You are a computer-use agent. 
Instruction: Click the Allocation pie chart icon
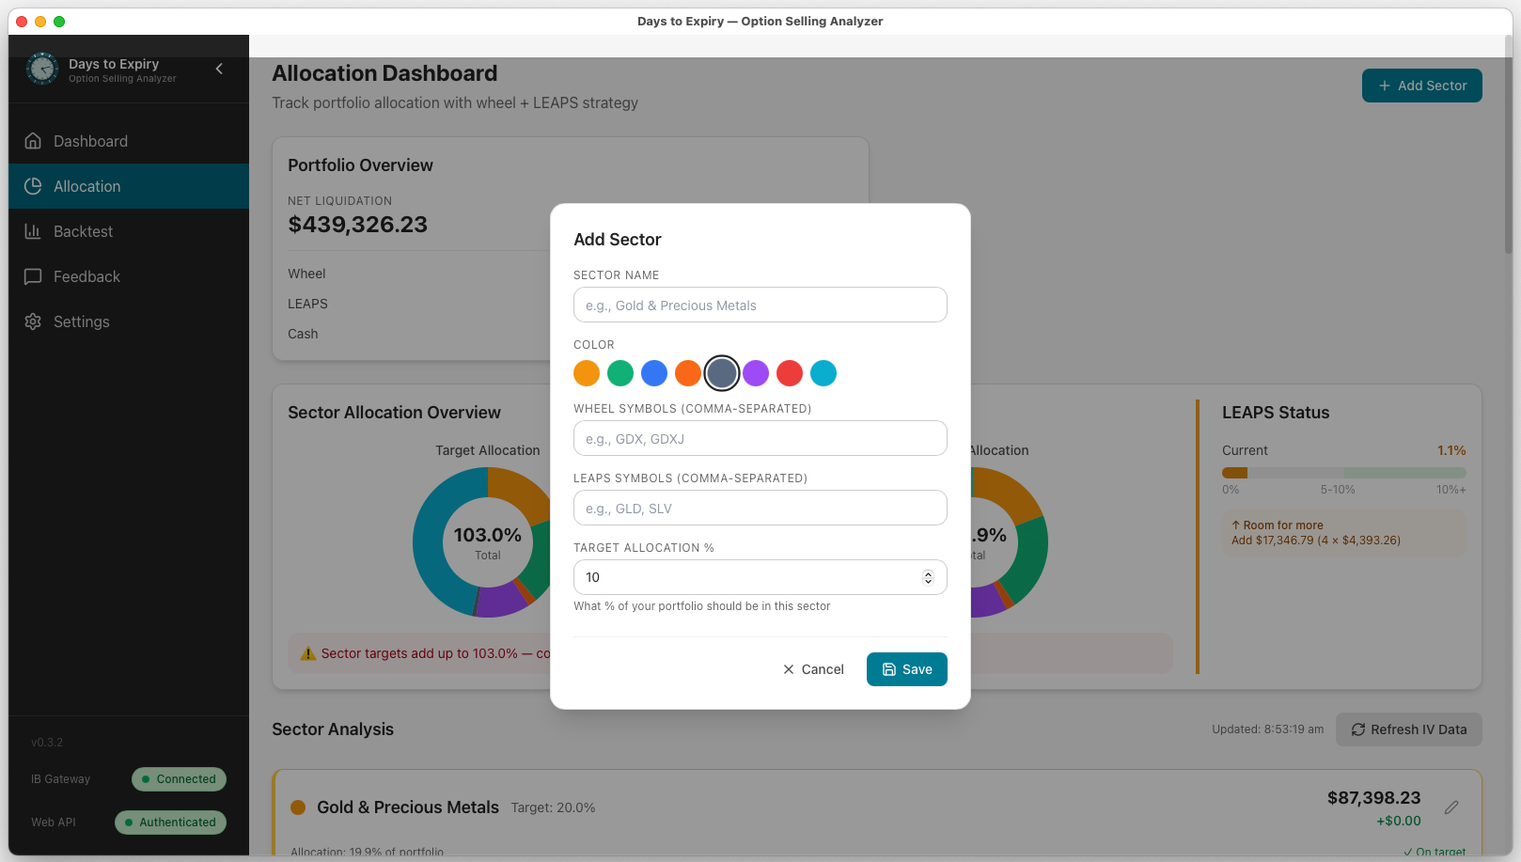click(x=33, y=186)
